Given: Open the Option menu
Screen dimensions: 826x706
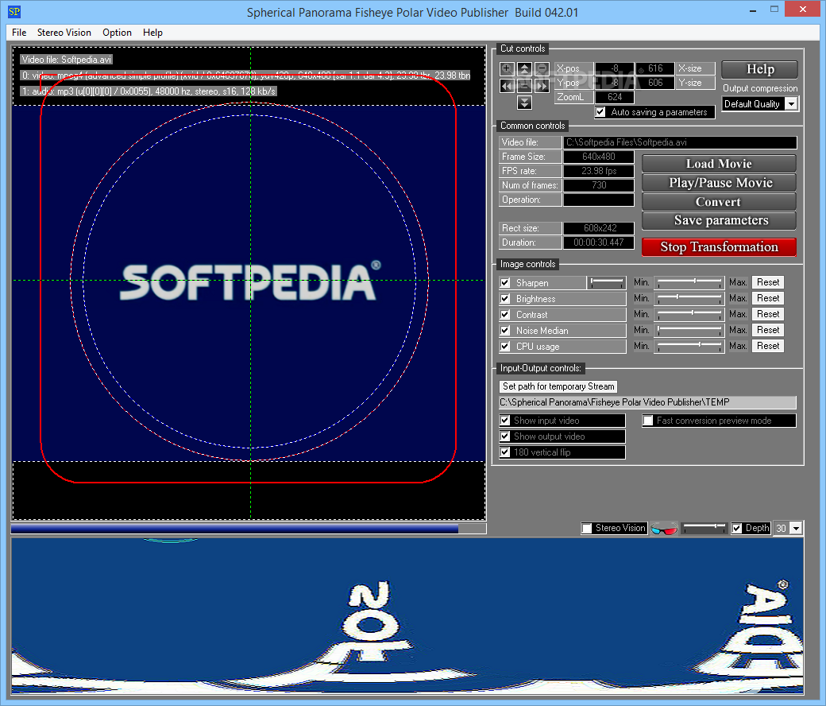Looking at the screenshot, I should tap(117, 32).
